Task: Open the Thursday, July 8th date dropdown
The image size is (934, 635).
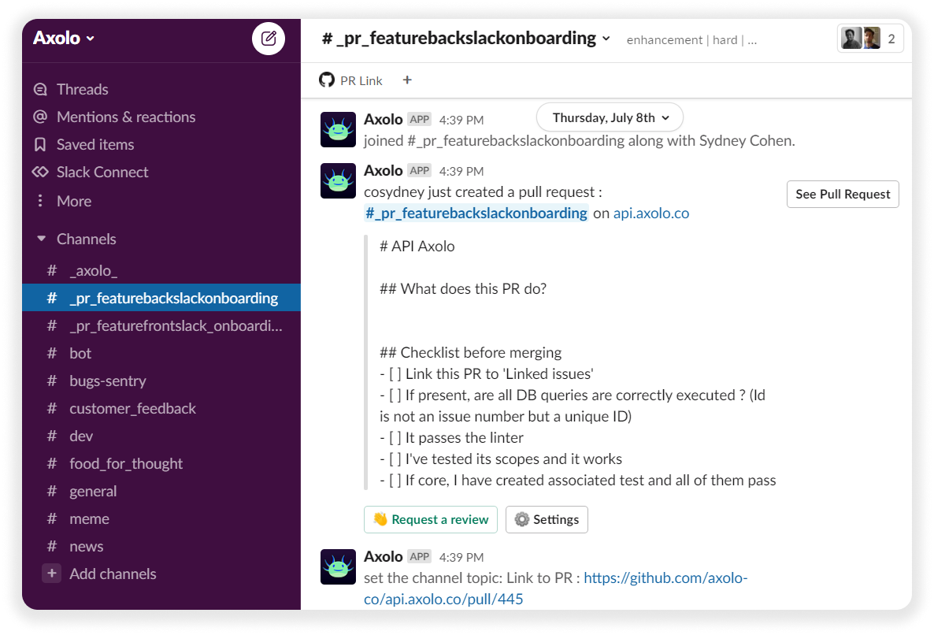Action: [x=610, y=118]
